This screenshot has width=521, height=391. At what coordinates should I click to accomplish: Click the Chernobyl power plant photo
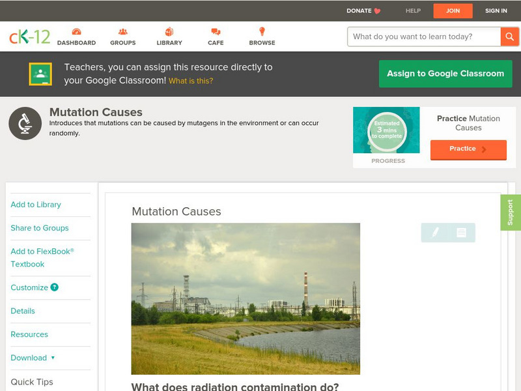246,298
